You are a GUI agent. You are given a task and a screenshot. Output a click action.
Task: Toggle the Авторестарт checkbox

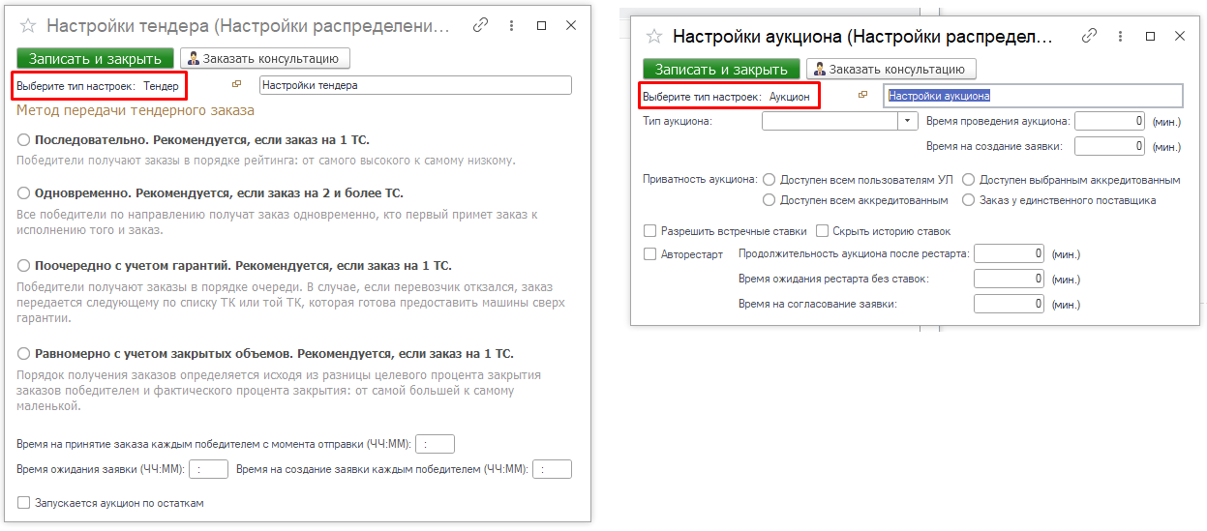click(650, 254)
